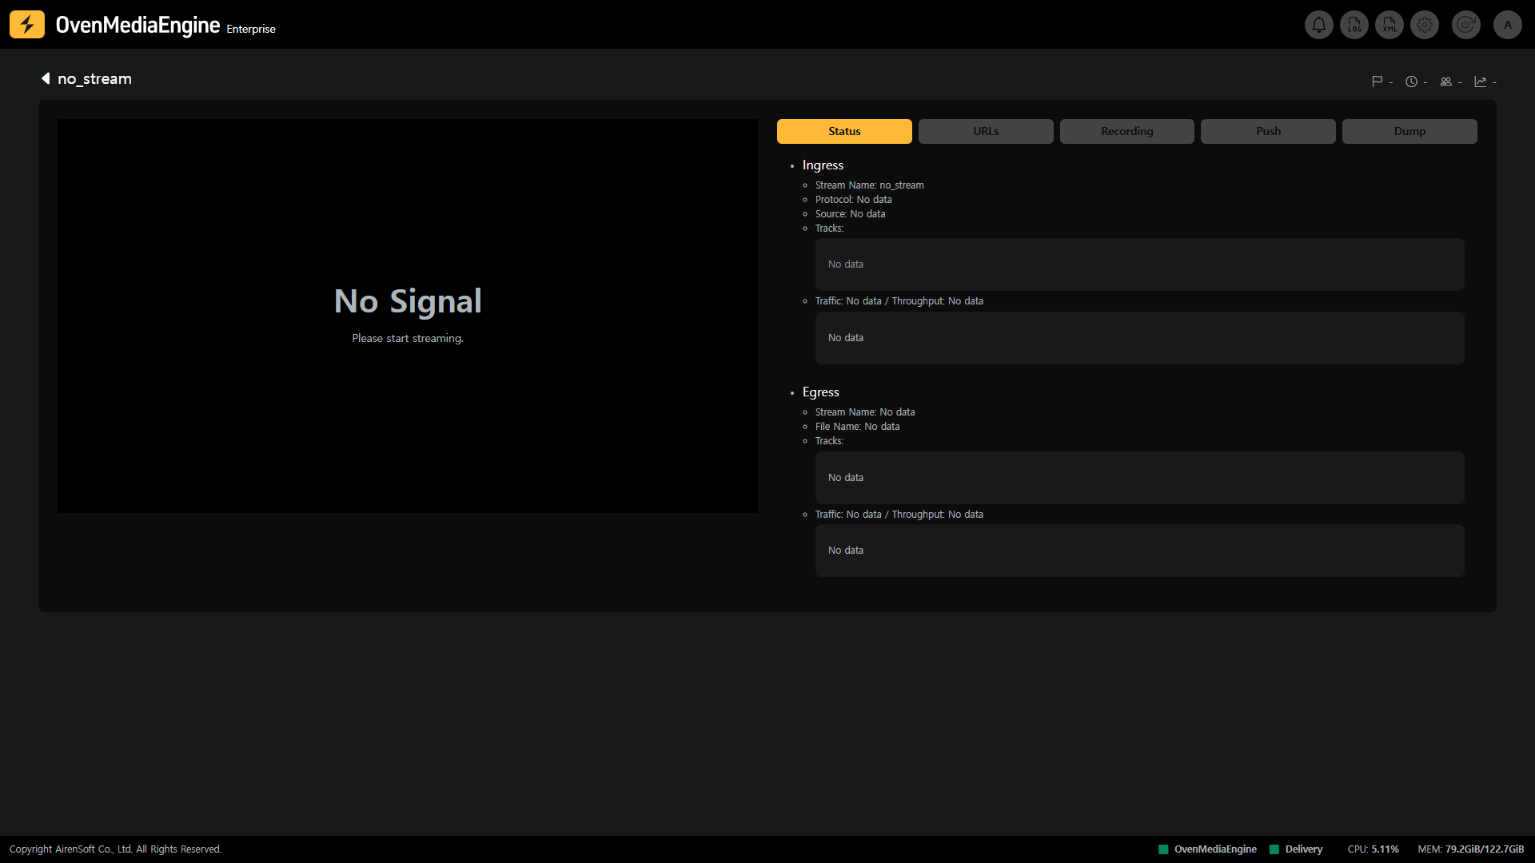Open the settings gear icon
Viewport: 1535px width, 863px height.
click(1425, 25)
